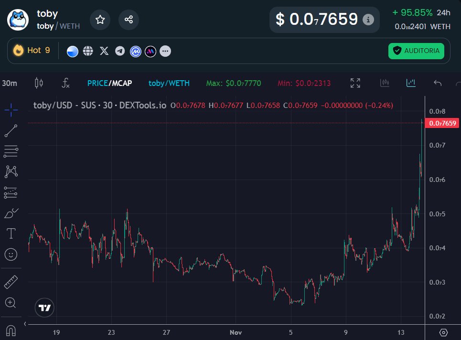Open the token website globe icon
Screen dimensions: 461x340
coord(88,51)
